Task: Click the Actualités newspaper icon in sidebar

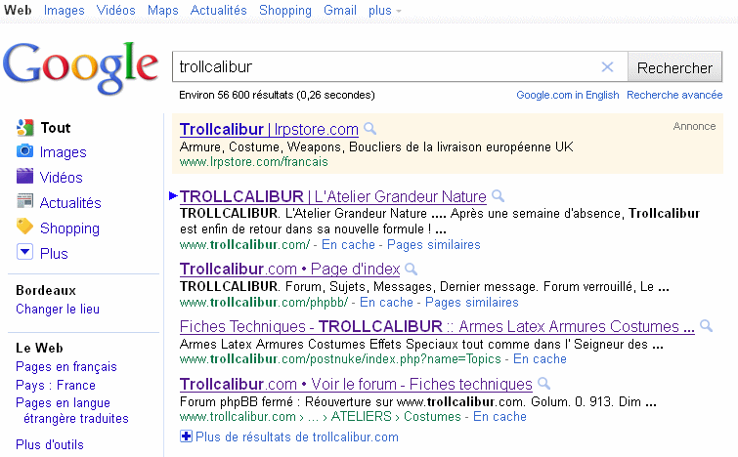Action: [x=25, y=201]
